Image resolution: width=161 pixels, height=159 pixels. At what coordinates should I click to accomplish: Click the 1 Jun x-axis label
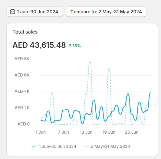coord(41,132)
